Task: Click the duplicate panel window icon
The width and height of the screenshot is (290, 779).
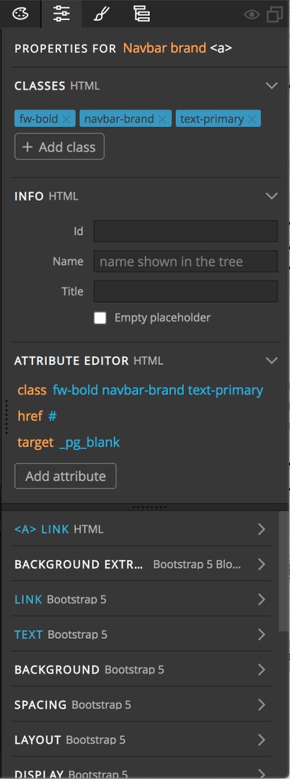Action: point(275,14)
